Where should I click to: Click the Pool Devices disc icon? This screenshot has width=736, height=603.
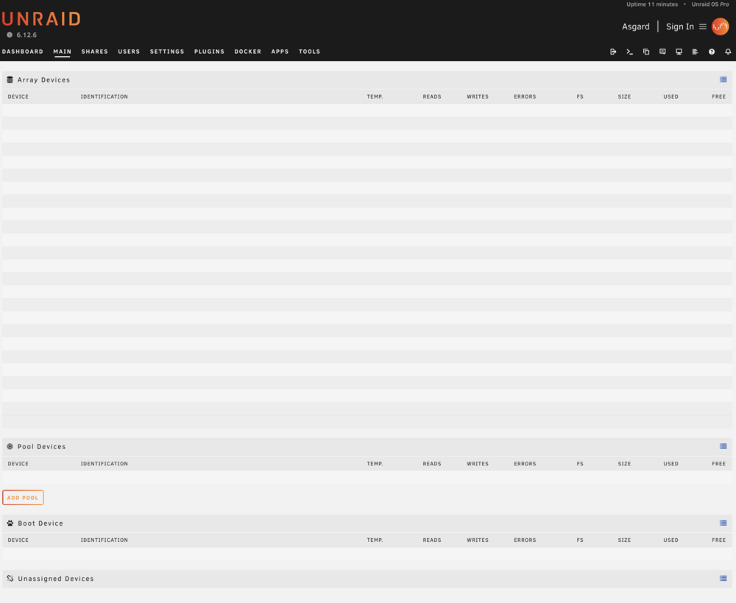pos(10,447)
